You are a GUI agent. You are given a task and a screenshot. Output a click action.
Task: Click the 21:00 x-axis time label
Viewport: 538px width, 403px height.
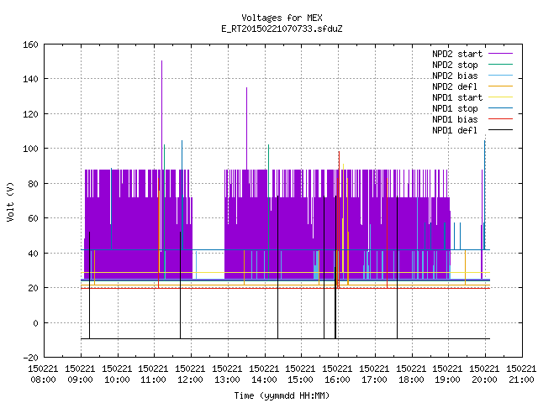(x=521, y=379)
